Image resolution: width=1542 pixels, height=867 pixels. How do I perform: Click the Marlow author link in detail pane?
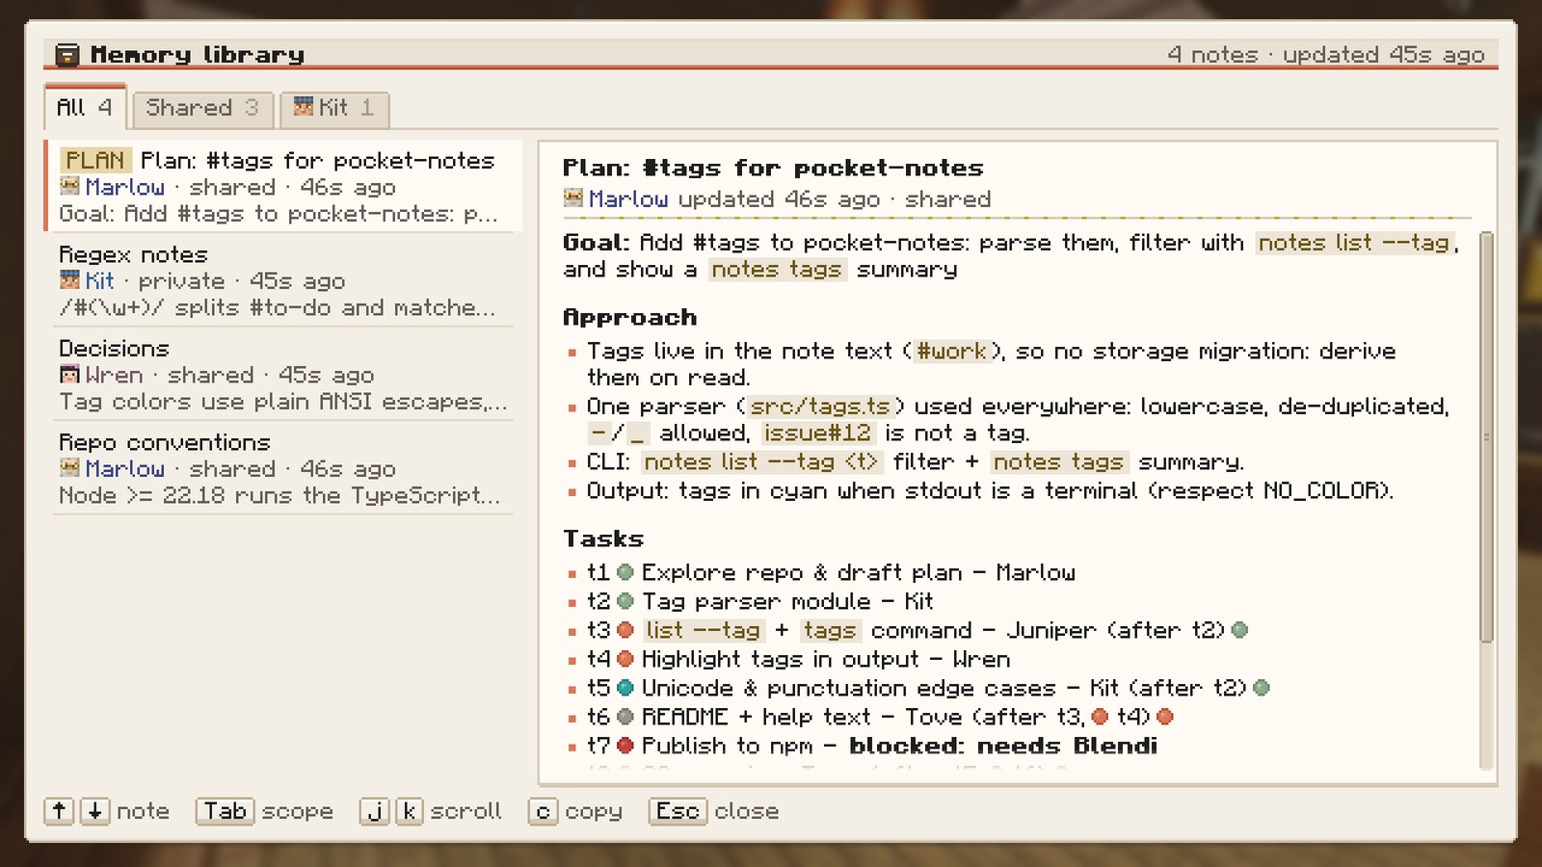pos(628,199)
